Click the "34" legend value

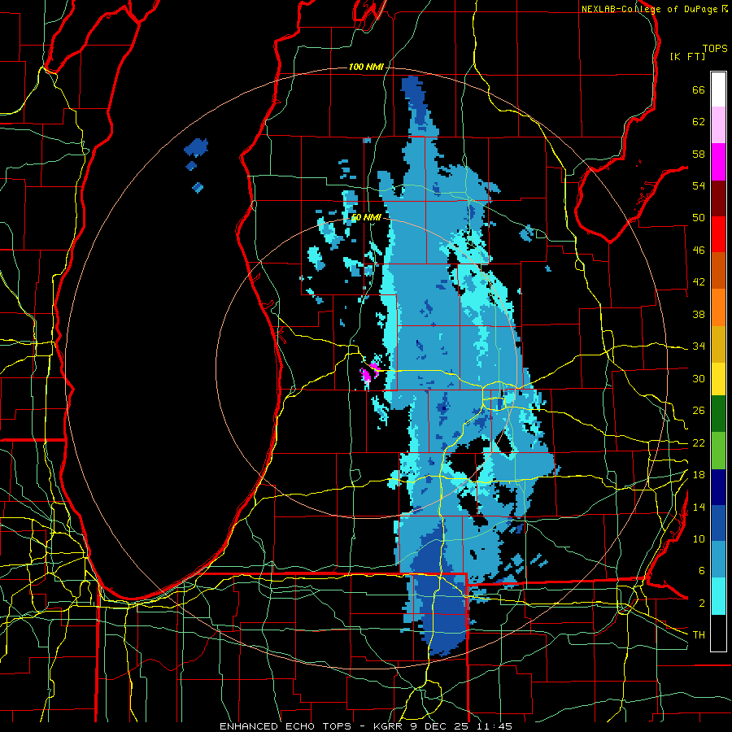click(699, 346)
